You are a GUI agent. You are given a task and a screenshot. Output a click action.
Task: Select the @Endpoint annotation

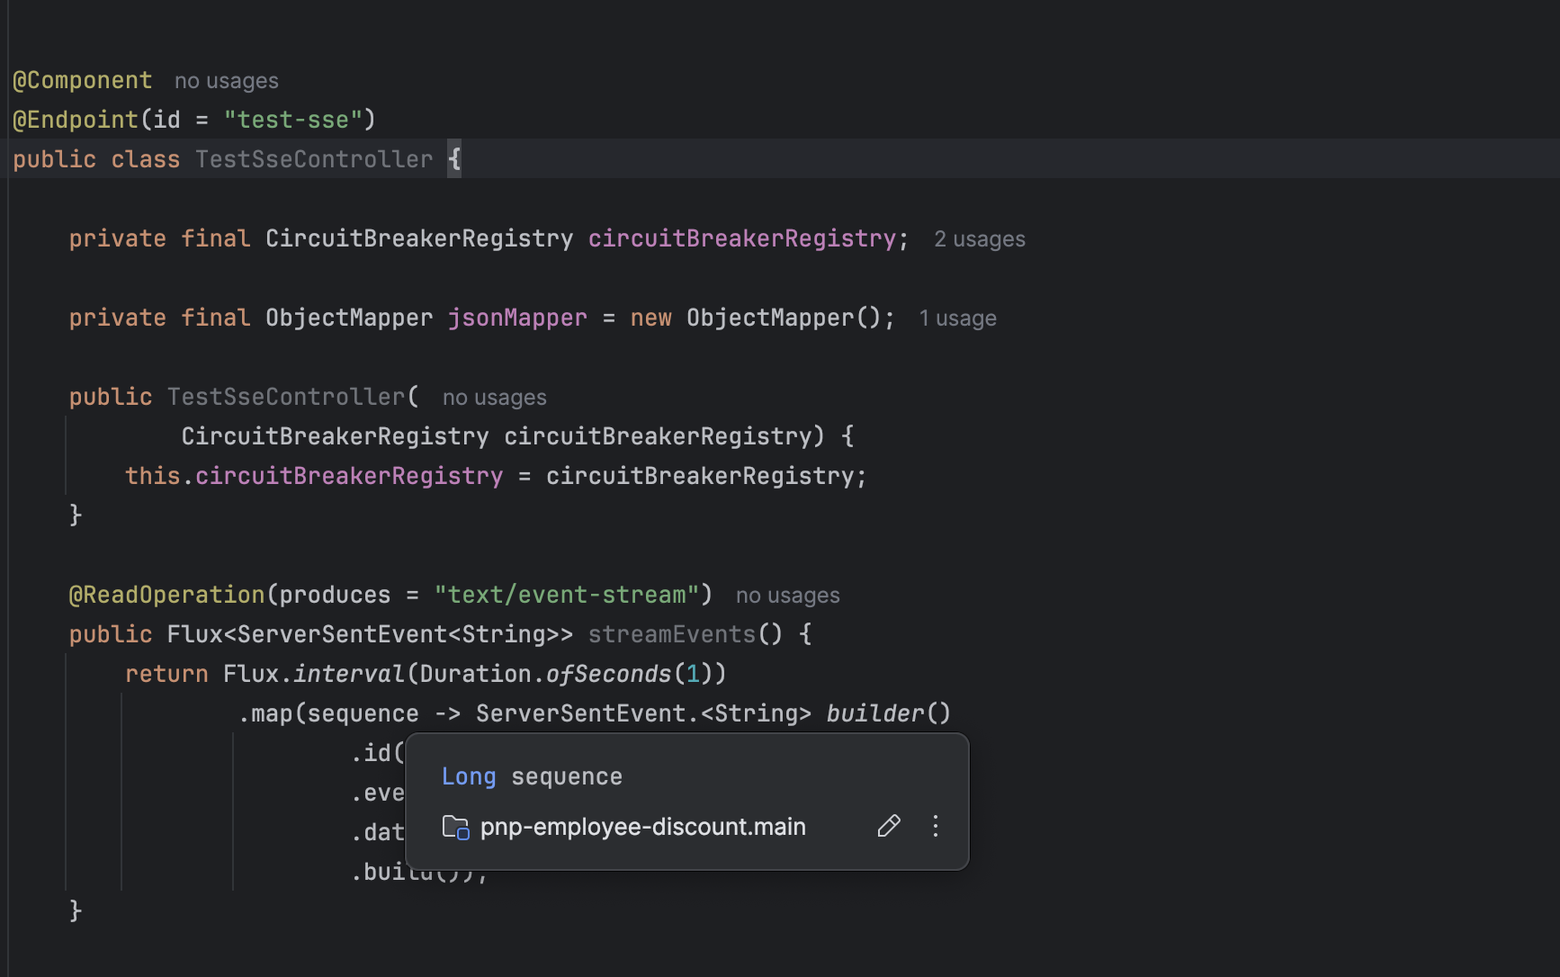tap(76, 119)
